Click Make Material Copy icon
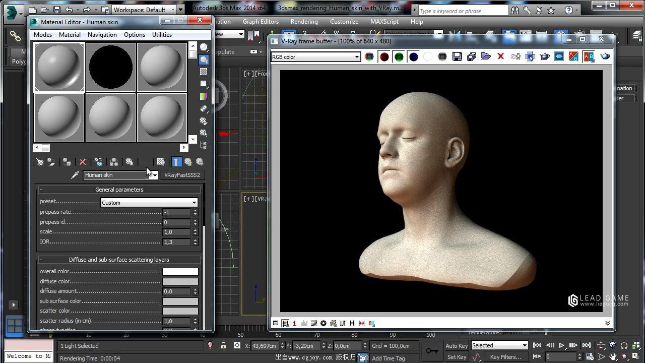Image resolution: width=645 pixels, height=363 pixels. tap(98, 162)
